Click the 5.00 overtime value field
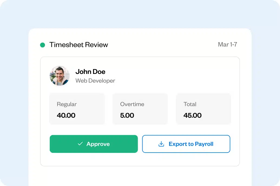 127,115
